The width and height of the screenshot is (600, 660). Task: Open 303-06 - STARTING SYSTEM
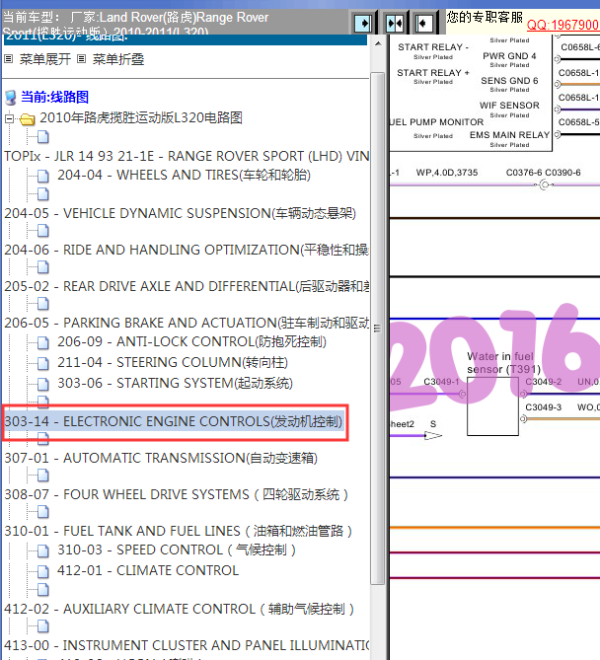click(x=175, y=384)
